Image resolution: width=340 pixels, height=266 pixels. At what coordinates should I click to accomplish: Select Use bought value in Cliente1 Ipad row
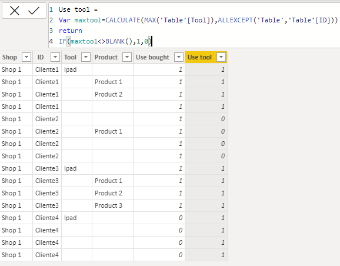pos(159,69)
